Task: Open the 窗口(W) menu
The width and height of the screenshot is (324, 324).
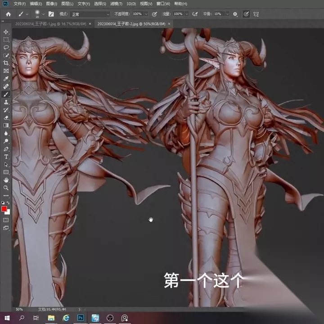Action: coord(163,4)
